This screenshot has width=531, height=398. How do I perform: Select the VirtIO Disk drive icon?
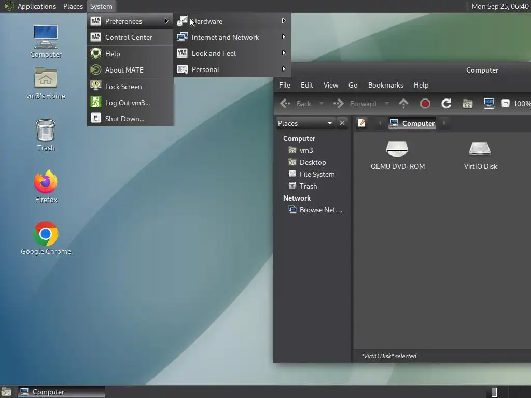(x=480, y=155)
